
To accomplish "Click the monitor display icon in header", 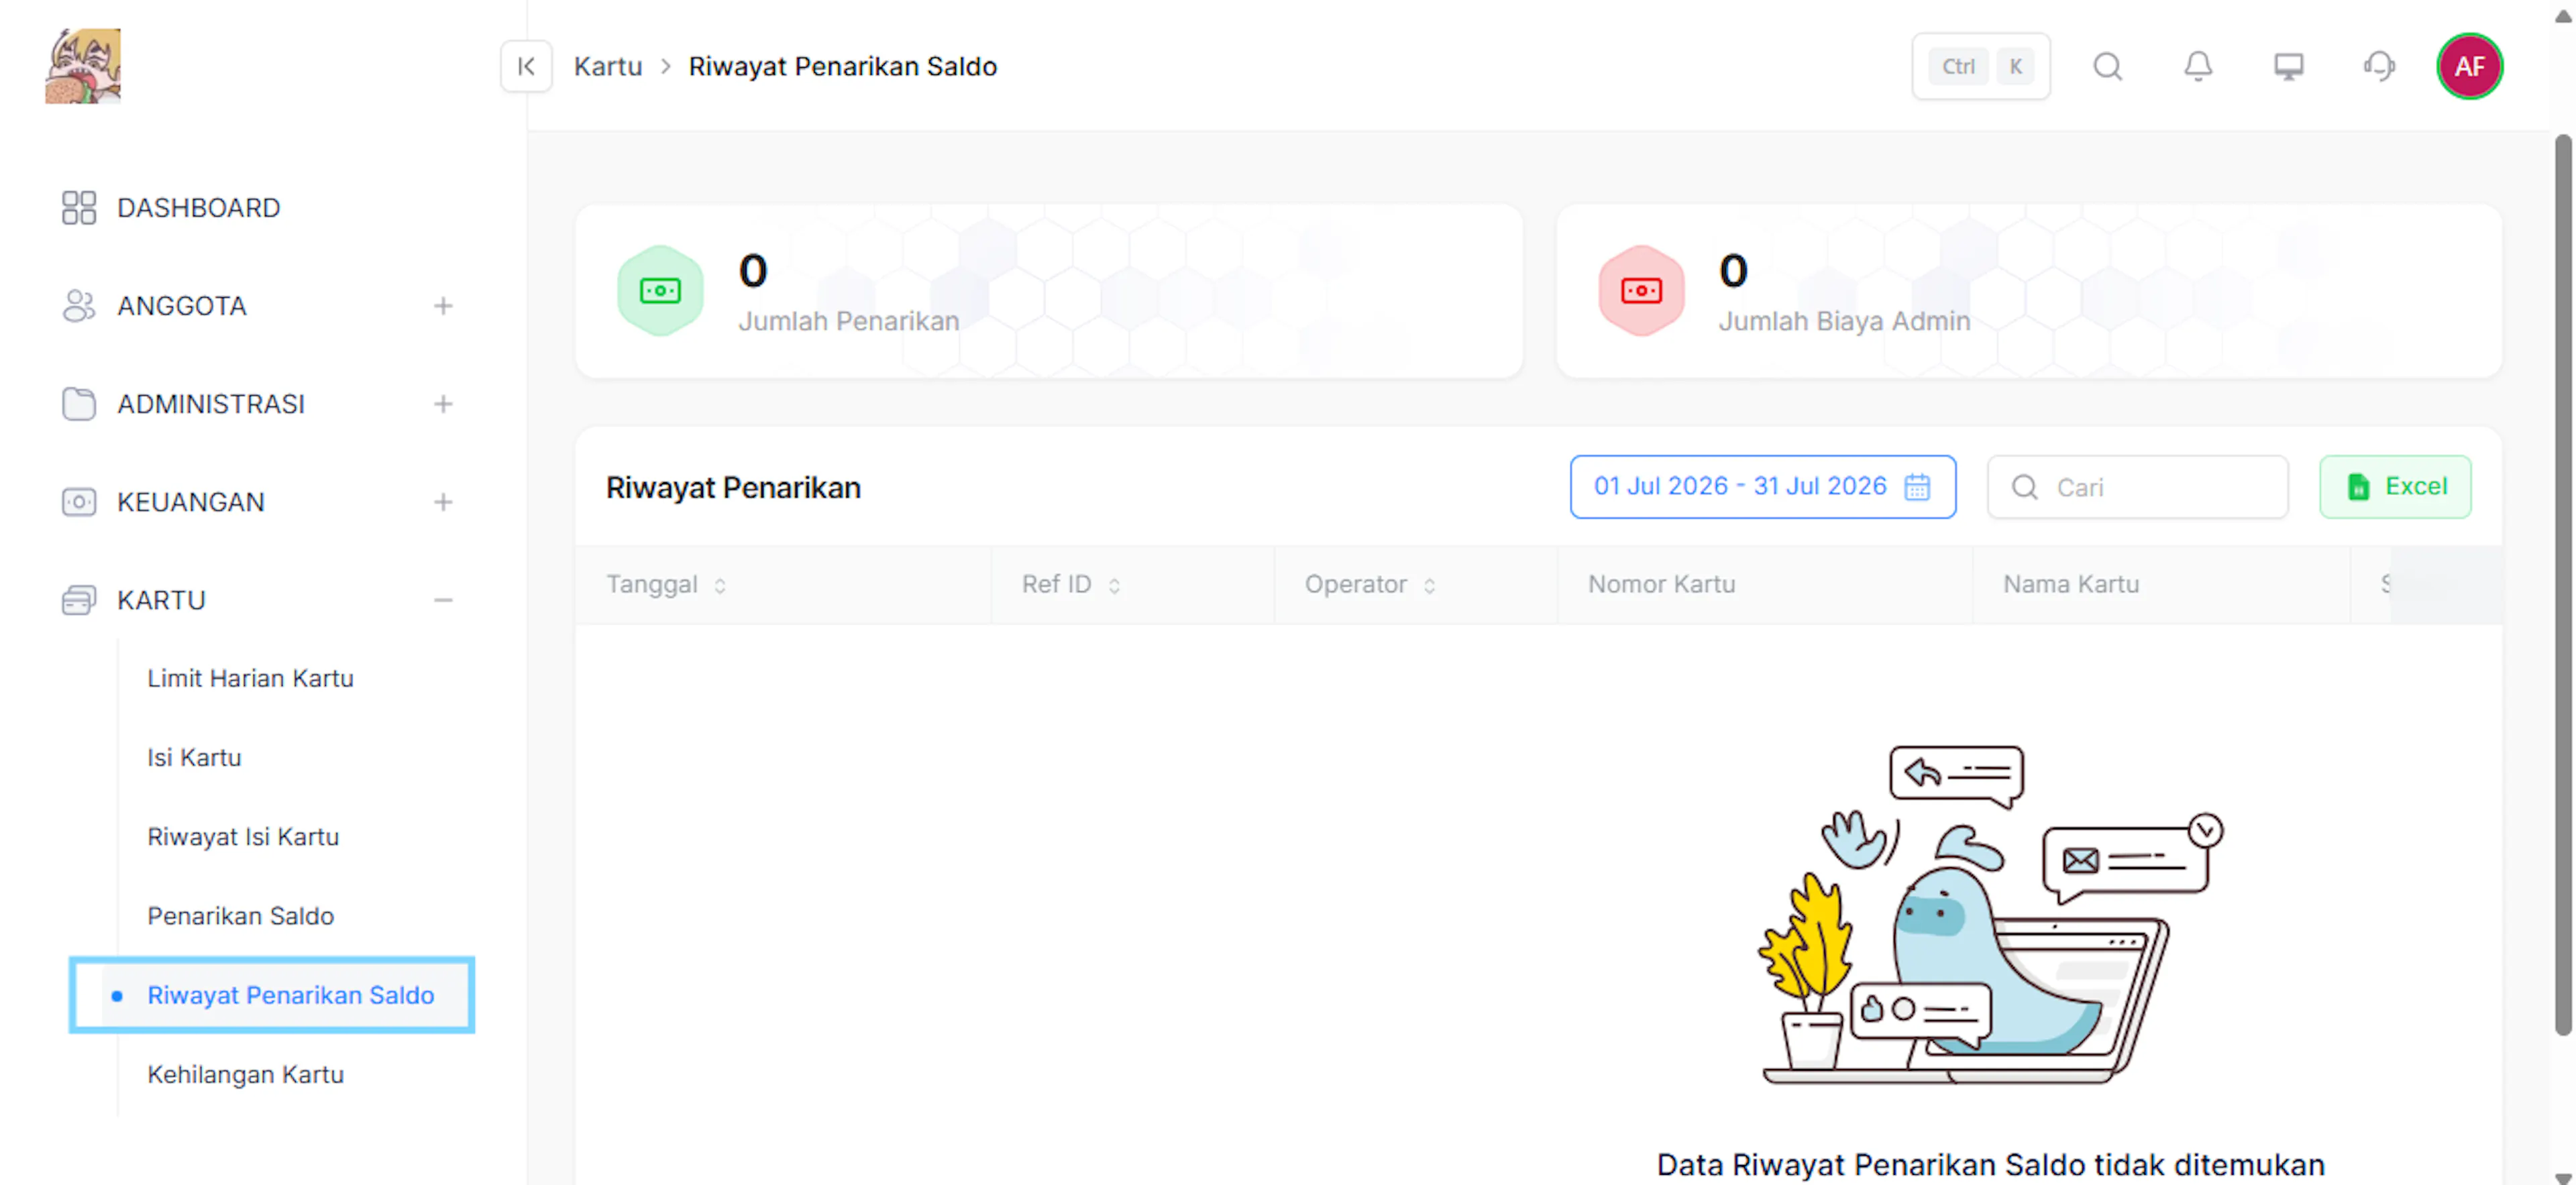I will click(2288, 66).
